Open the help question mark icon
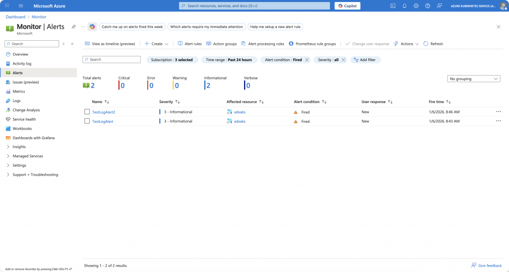Screen dimensions: 509x272 click(428, 6)
